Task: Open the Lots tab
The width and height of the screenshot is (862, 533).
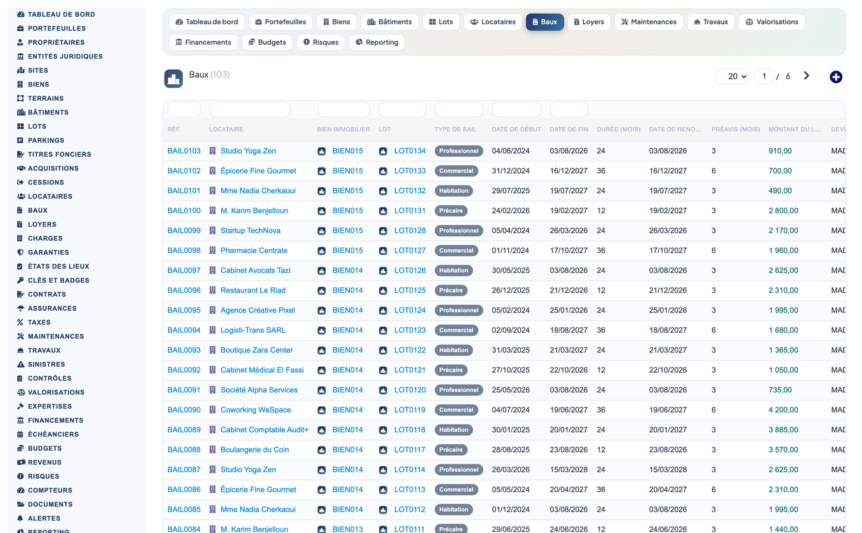Action: pyautogui.click(x=441, y=22)
